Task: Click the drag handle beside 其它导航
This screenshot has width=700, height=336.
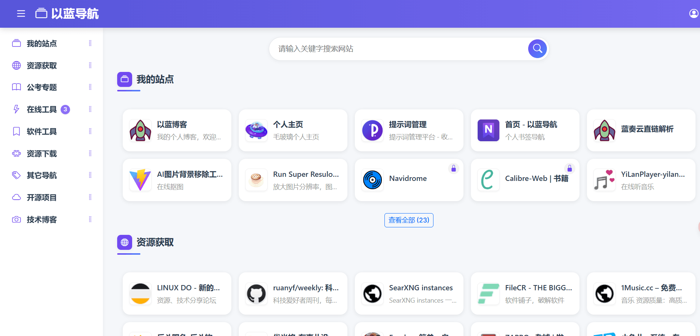Action: click(90, 175)
